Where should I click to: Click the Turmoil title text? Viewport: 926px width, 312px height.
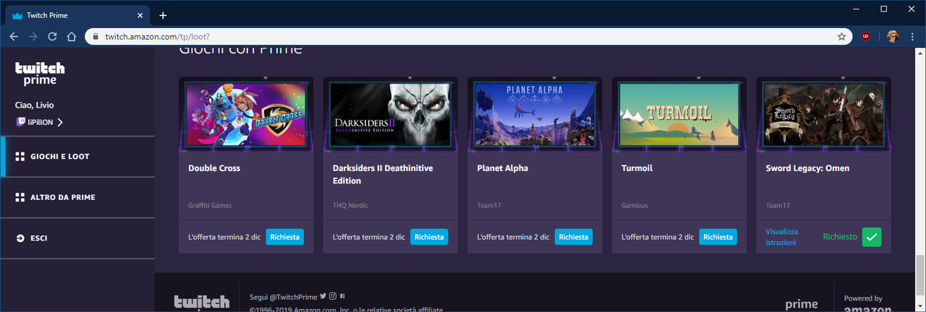pos(639,168)
